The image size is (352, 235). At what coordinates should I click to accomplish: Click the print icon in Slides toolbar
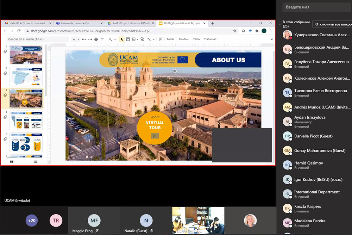click(x=96, y=39)
